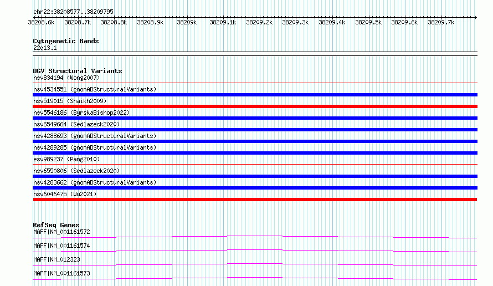Select variant nsv519015 (Shaikh2009) label
This screenshot has width=493, height=286.
coord(70,101)
